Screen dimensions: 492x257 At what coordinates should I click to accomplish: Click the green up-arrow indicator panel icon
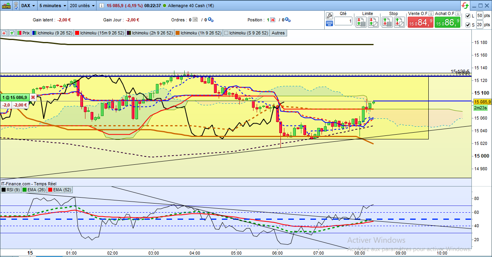pyautogui.click(x=12, y=33)
